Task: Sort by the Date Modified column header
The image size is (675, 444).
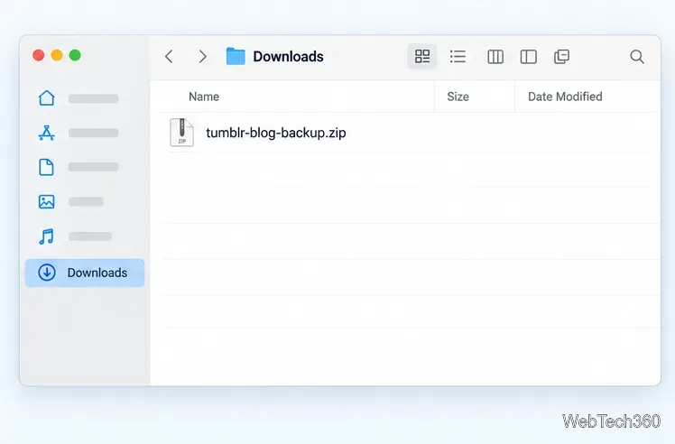Action: click(565, 97)
